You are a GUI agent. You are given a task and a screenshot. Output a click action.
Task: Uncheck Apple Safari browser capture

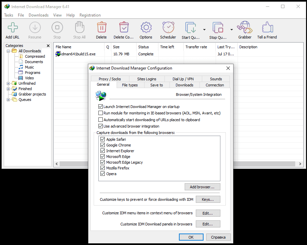102,139
